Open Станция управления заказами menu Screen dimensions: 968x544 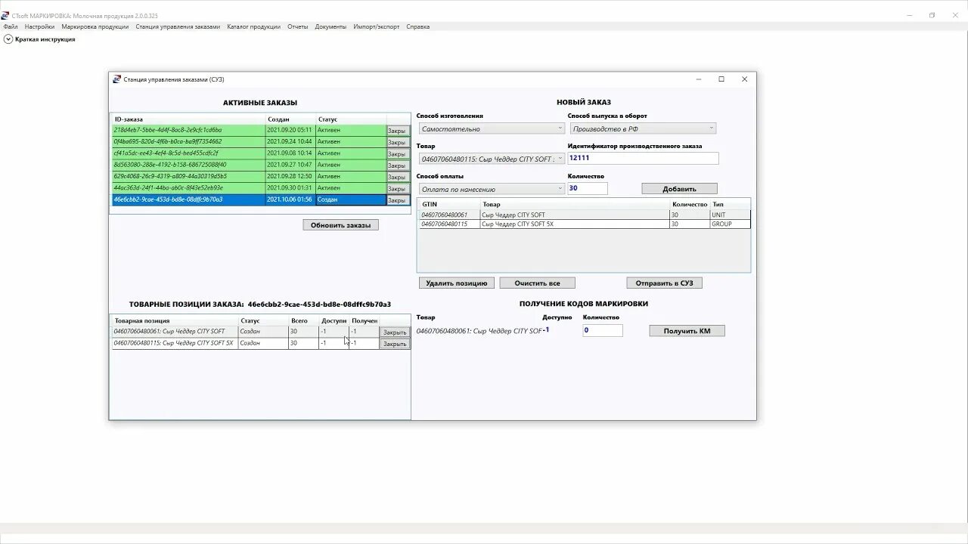178,26
